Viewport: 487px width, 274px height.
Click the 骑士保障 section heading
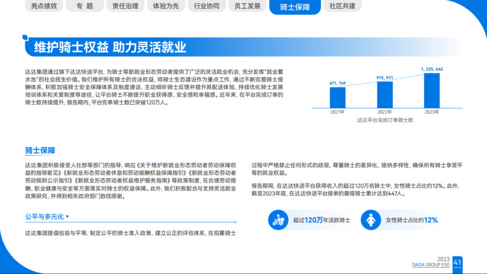[40, 150]
